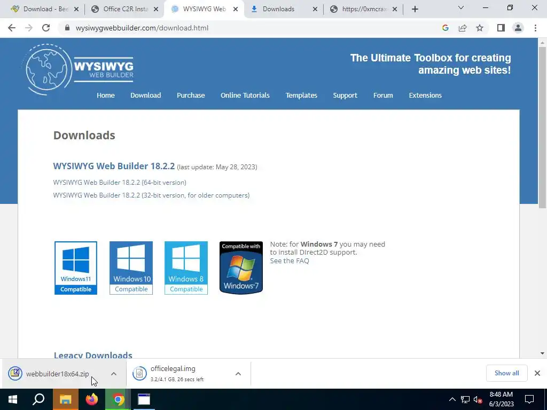Click the browser back arrow
Screen dimensions: 547x410
(x=12, y=28)
